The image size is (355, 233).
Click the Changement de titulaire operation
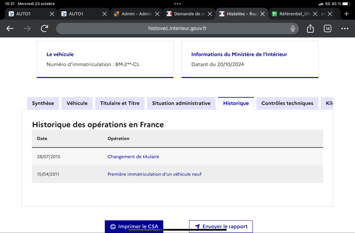[x=133, y=157]
